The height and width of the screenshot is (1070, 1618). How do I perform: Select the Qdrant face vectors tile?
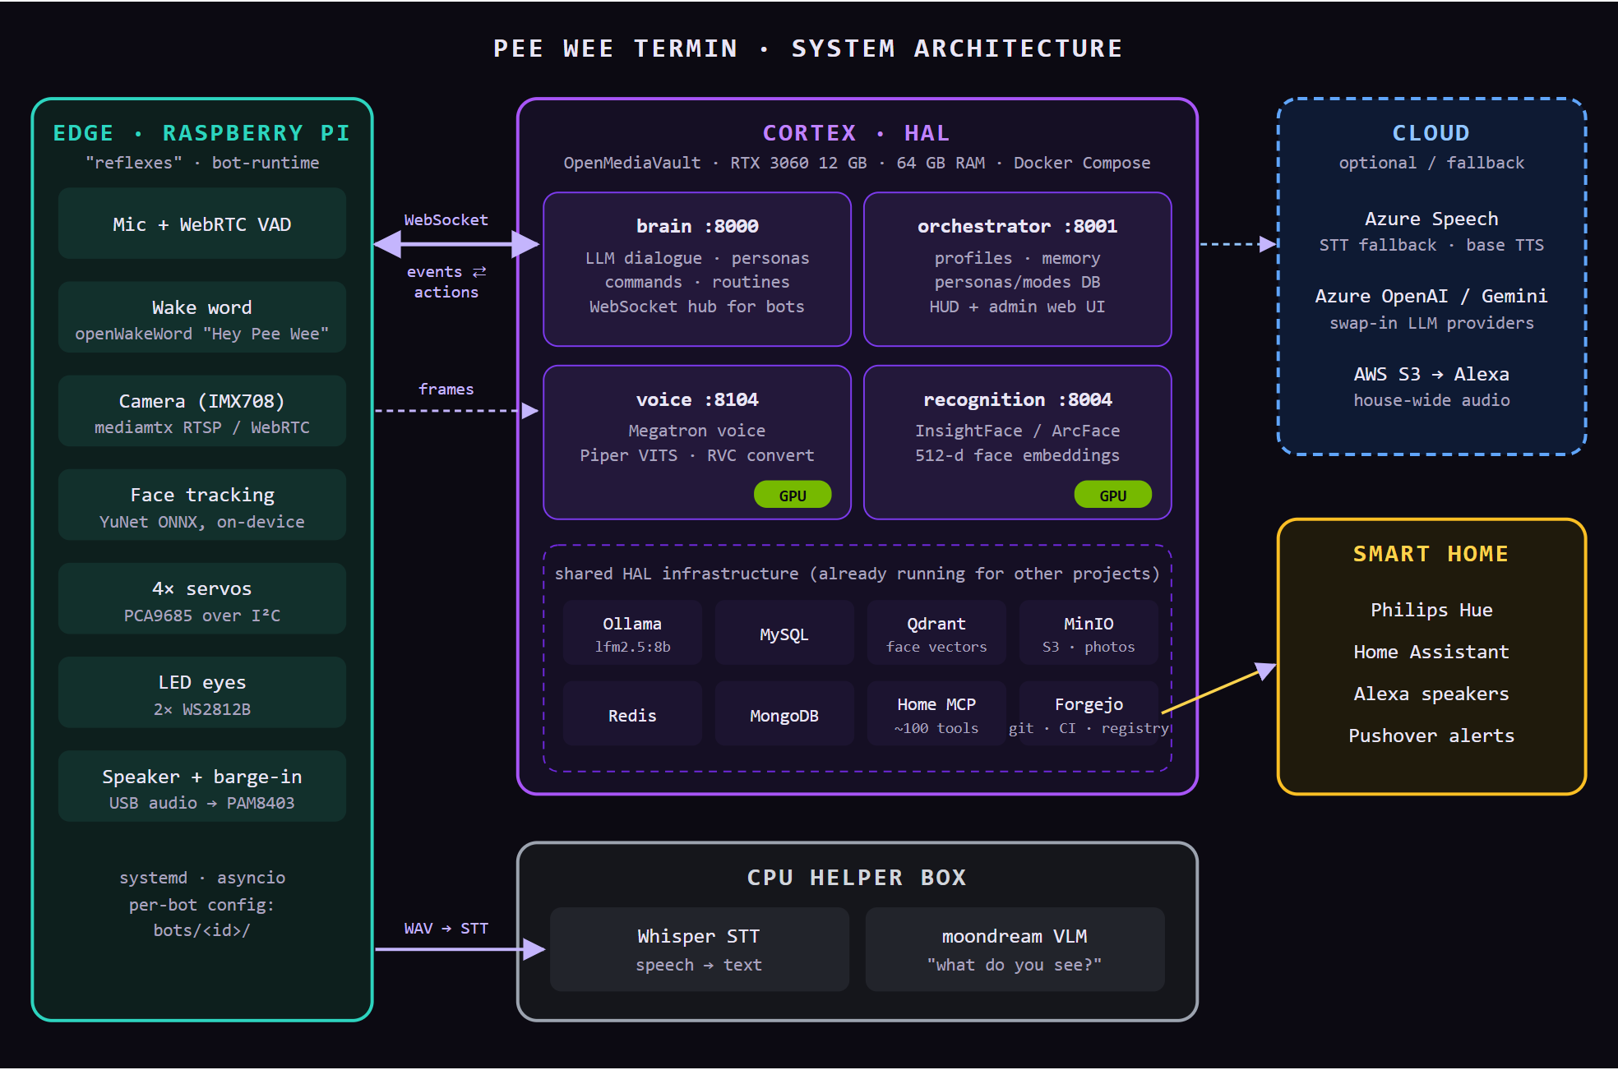click(936, 633)
